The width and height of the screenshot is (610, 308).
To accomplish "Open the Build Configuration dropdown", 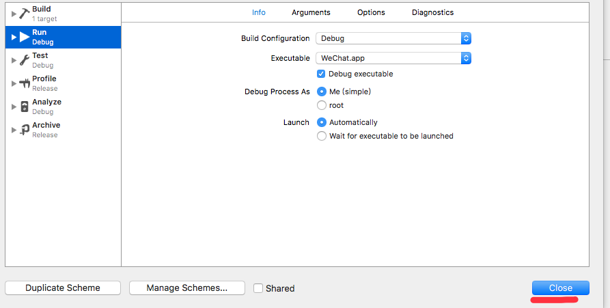I will click(x=393, y=38).
